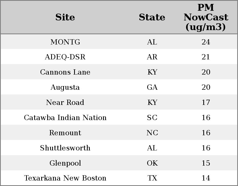The image size is (238, 186).
Task: Click the Augusta site name
Action: 65,87
